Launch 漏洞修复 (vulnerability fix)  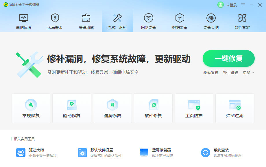pos(112,108)
